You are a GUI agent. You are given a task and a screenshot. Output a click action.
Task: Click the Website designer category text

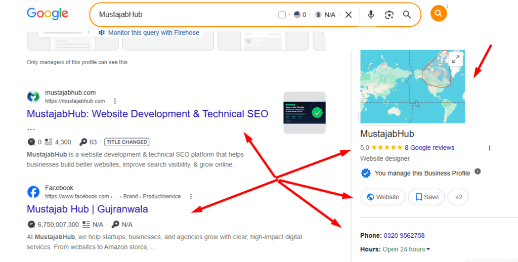tap(385, 159)
